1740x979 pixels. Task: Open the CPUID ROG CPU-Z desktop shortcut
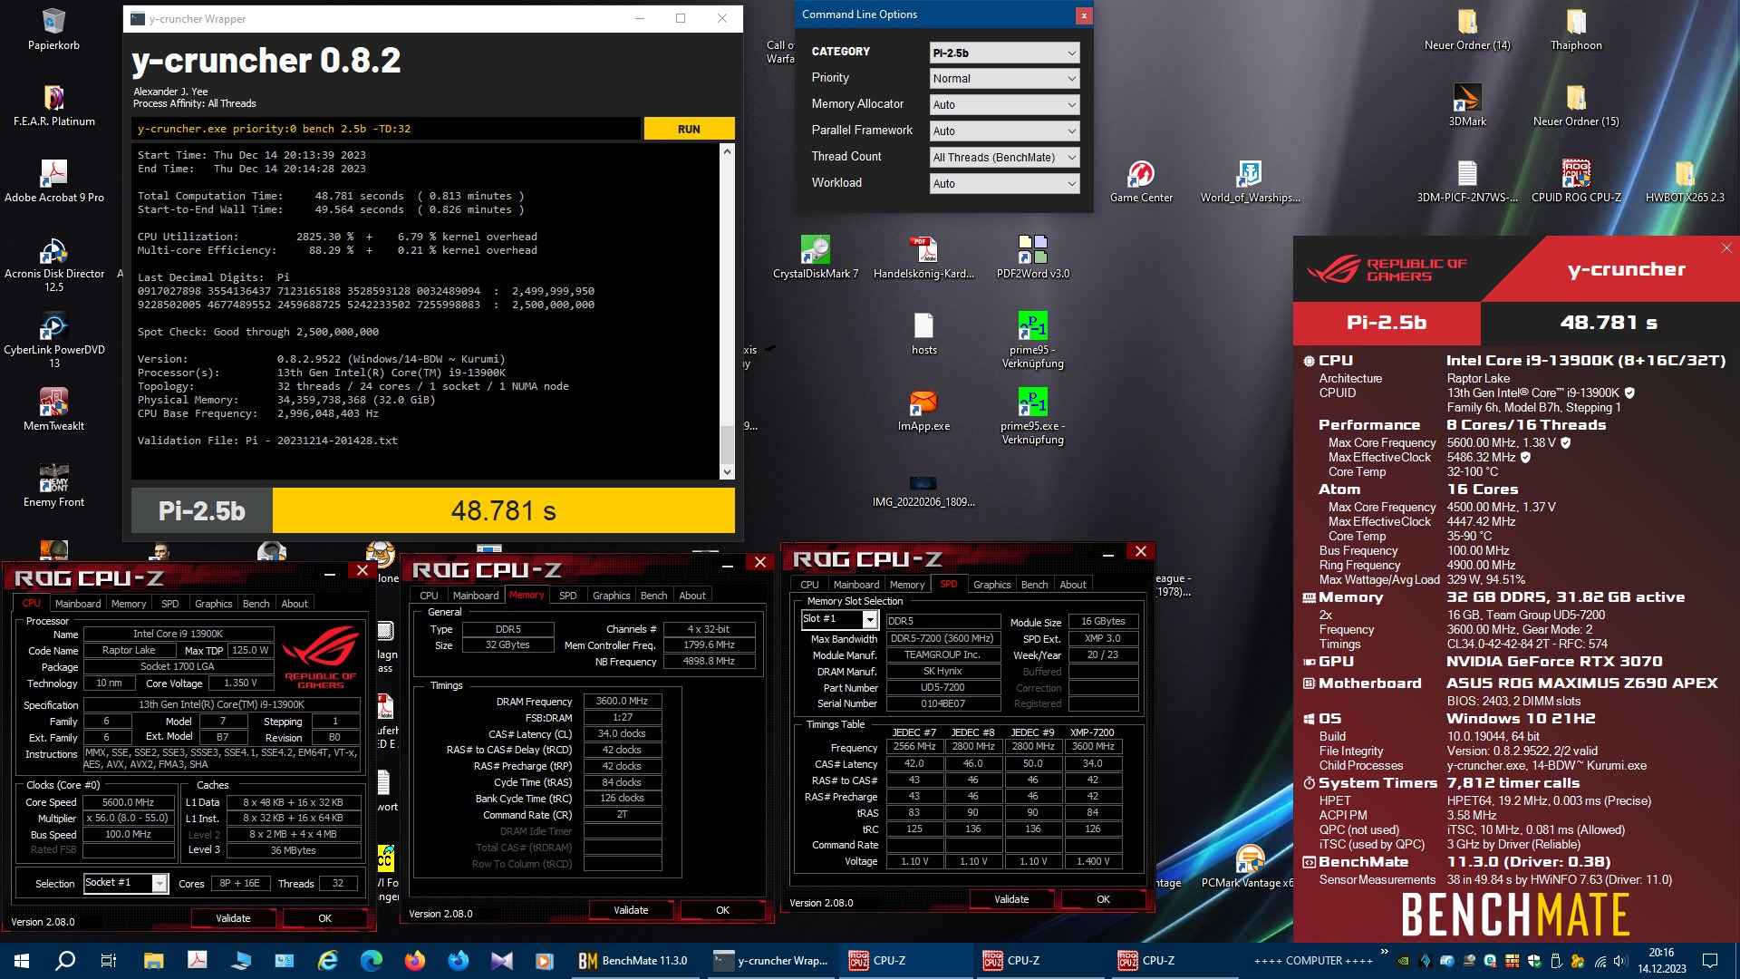point(1576,181)
